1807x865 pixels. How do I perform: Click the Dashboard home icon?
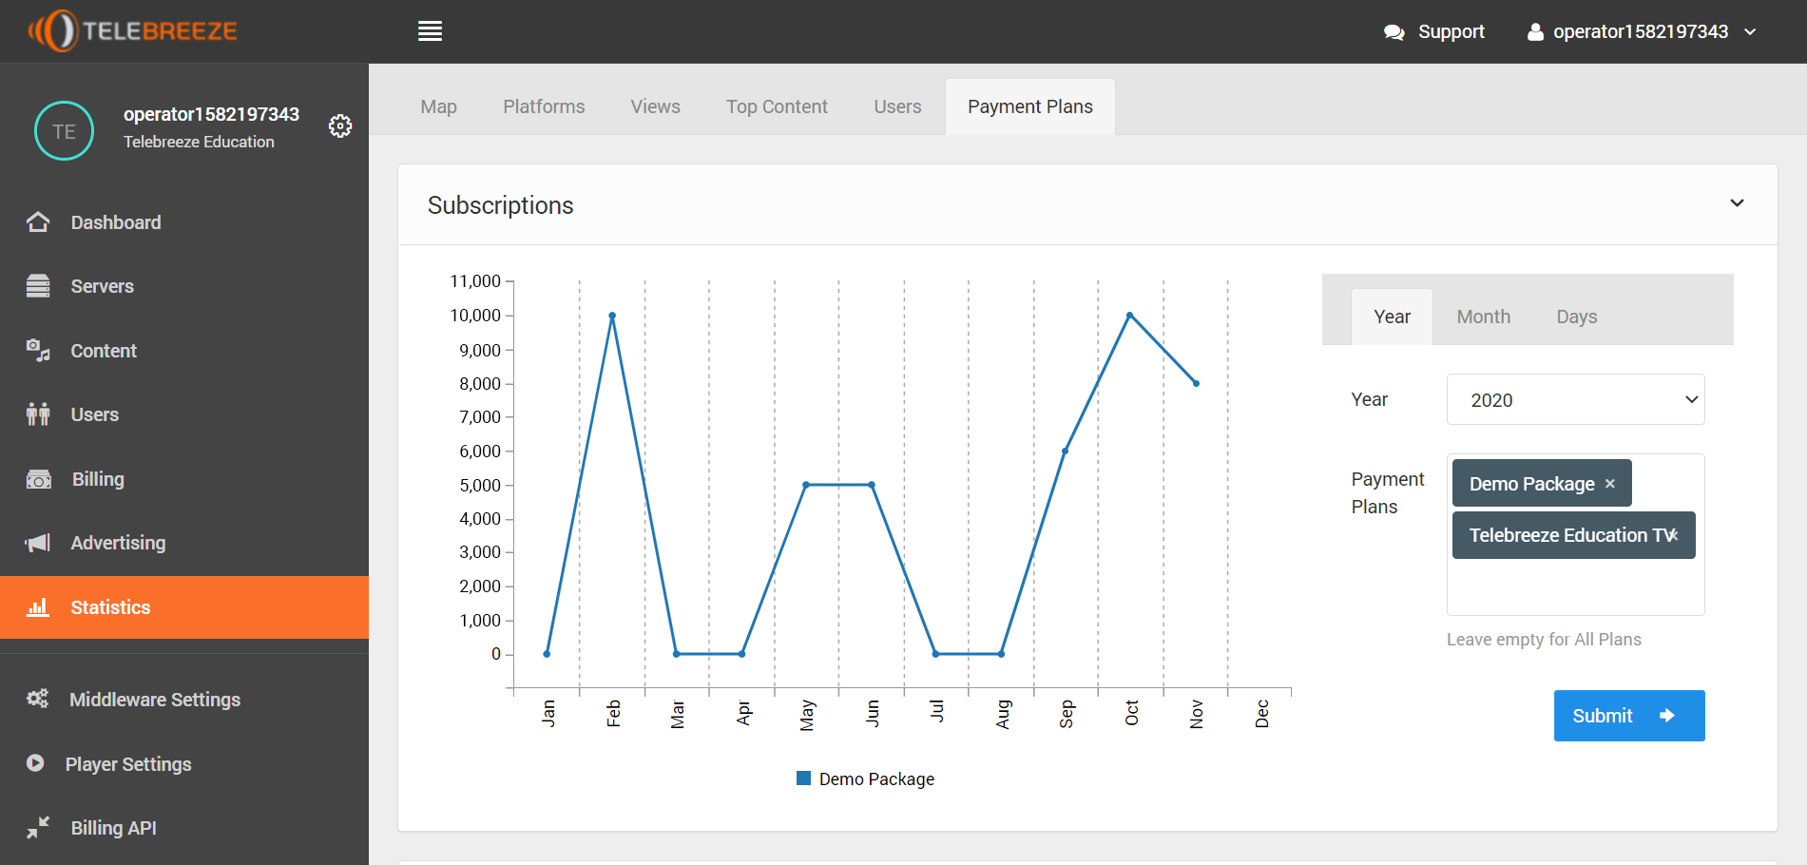coord(38,222)
